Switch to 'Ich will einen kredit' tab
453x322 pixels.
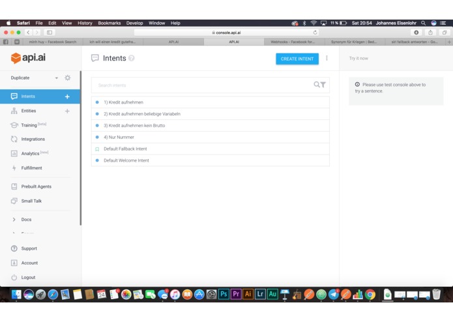[113, 42]
